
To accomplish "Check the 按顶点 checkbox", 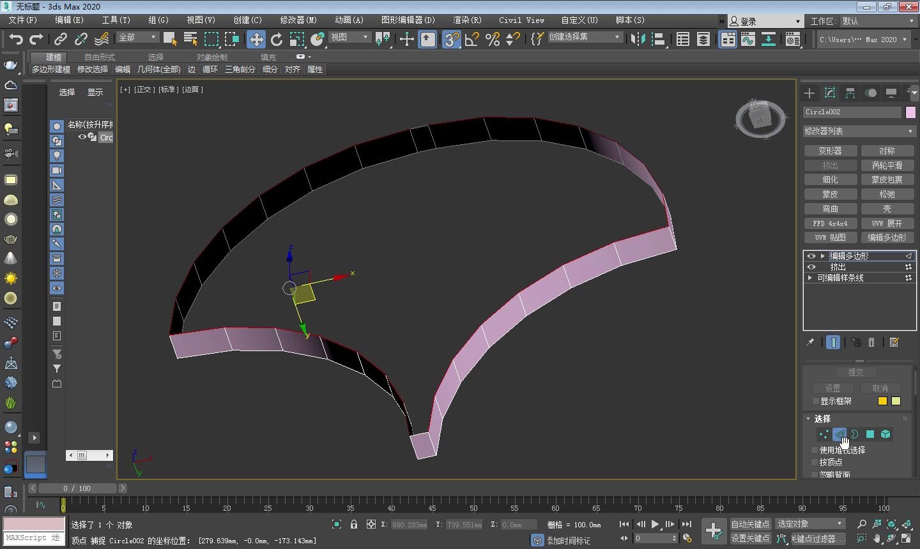I will [x=815, y=462].
